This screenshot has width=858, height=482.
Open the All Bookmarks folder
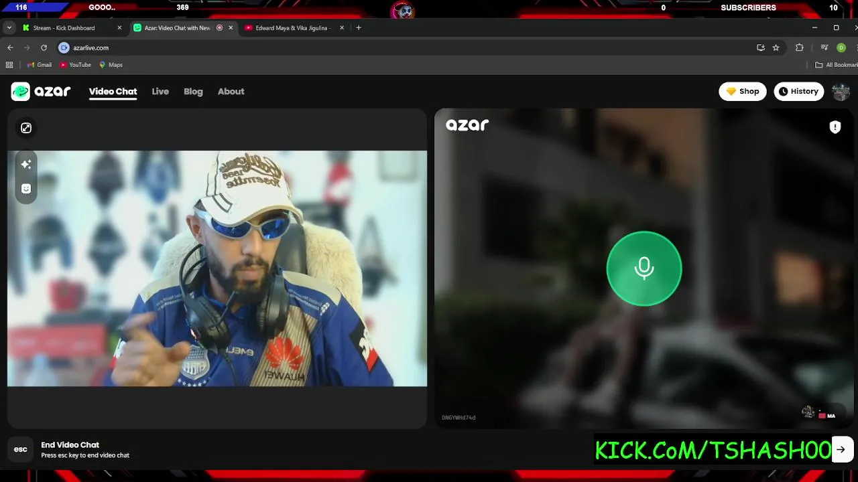click(x=836, y=65)
